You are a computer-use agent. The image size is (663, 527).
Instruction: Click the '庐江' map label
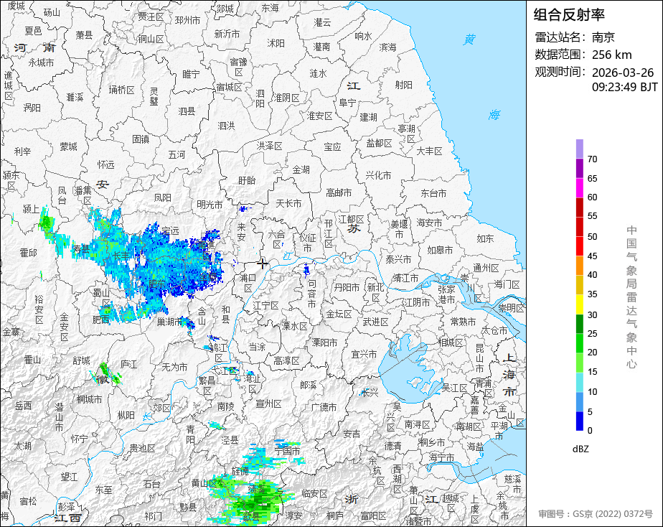(x=129, y=364)
